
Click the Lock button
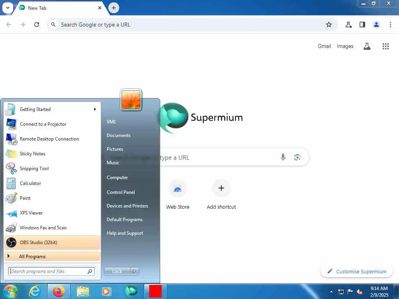(x=117, y=271)
